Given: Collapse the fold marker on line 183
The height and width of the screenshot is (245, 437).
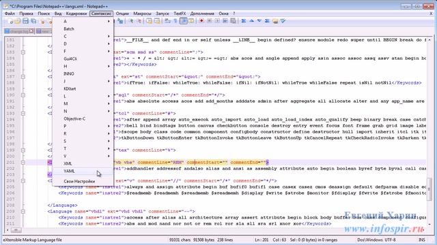Looking at the screenshot, I should 23,52.
